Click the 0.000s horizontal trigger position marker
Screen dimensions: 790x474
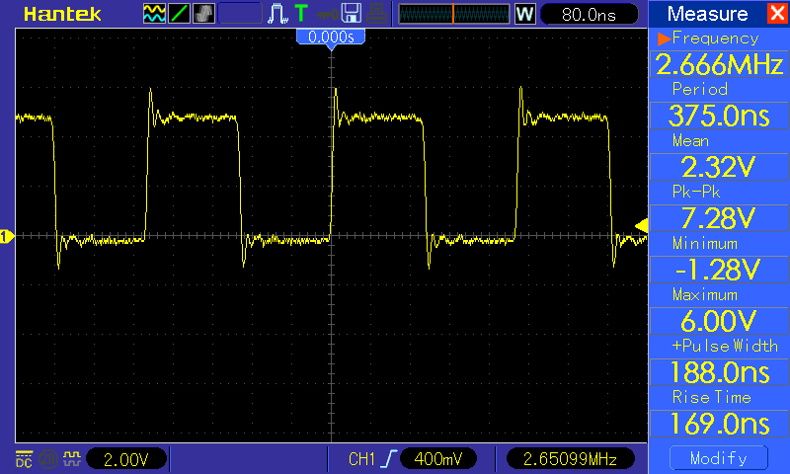coord(331,38)
